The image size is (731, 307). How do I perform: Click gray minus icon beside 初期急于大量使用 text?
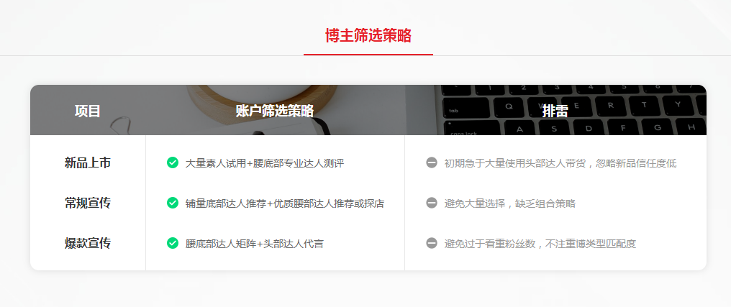(432, 162)
